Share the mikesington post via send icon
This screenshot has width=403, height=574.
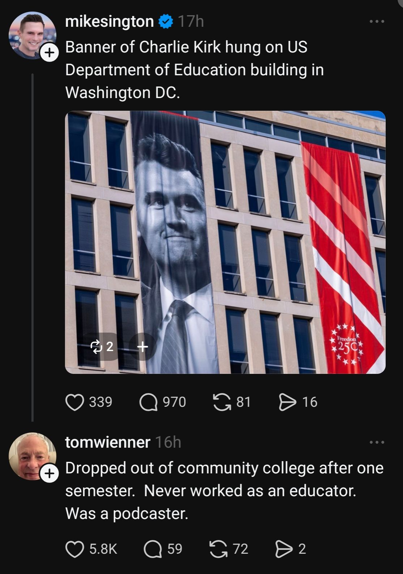288,402
